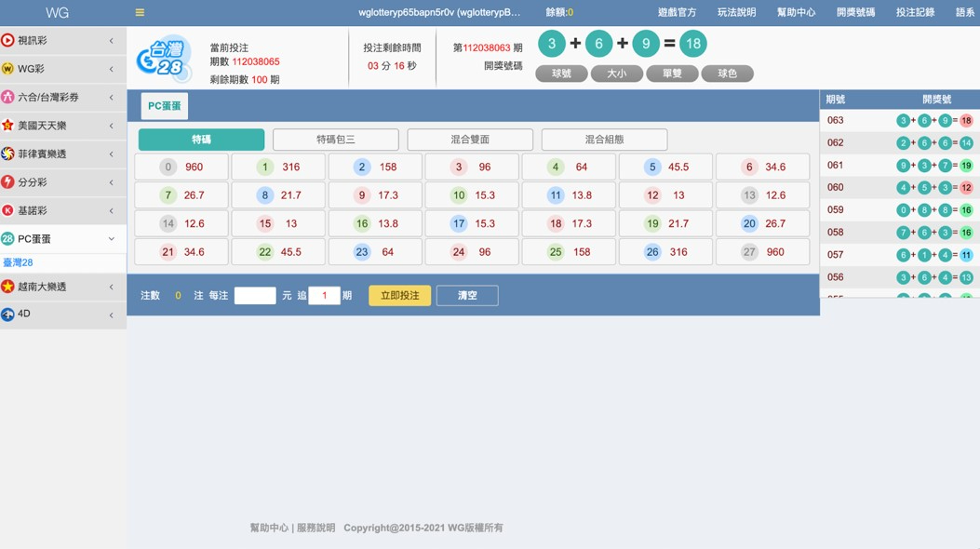
Task: Select bet number 13 with odds 12.6
Action: pos(762,195)
